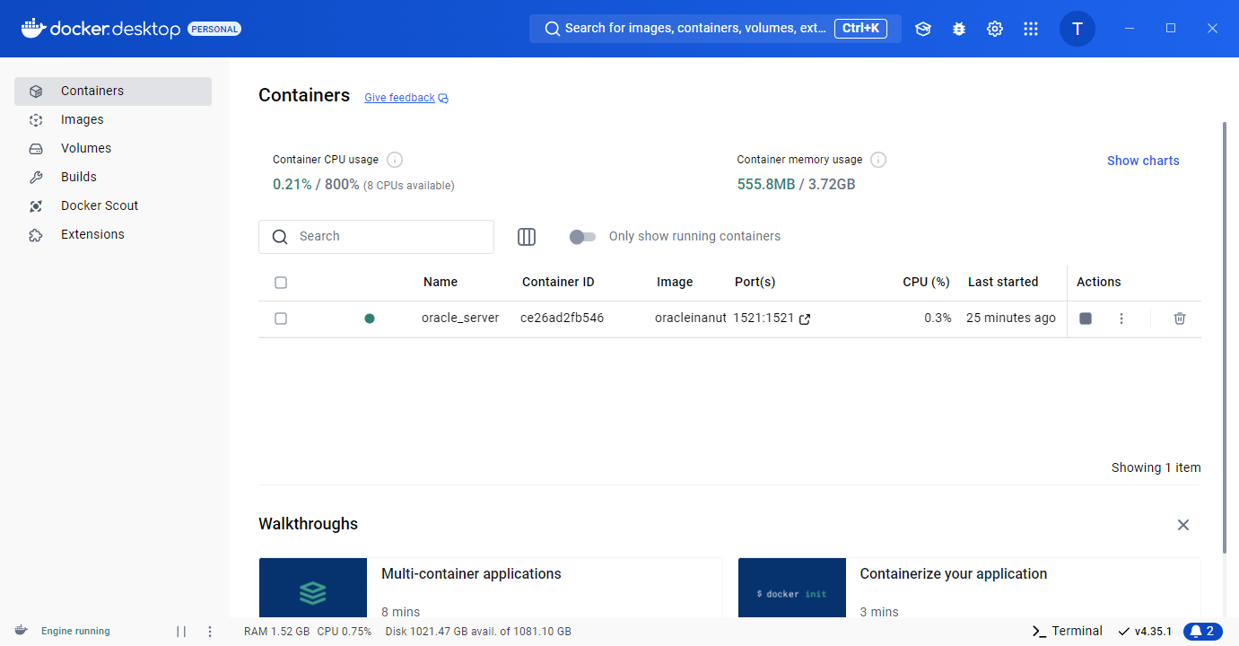Delete the oracle_server container
The height and width of the screenshot is (646, 1239).
[x=1180, y=319]
